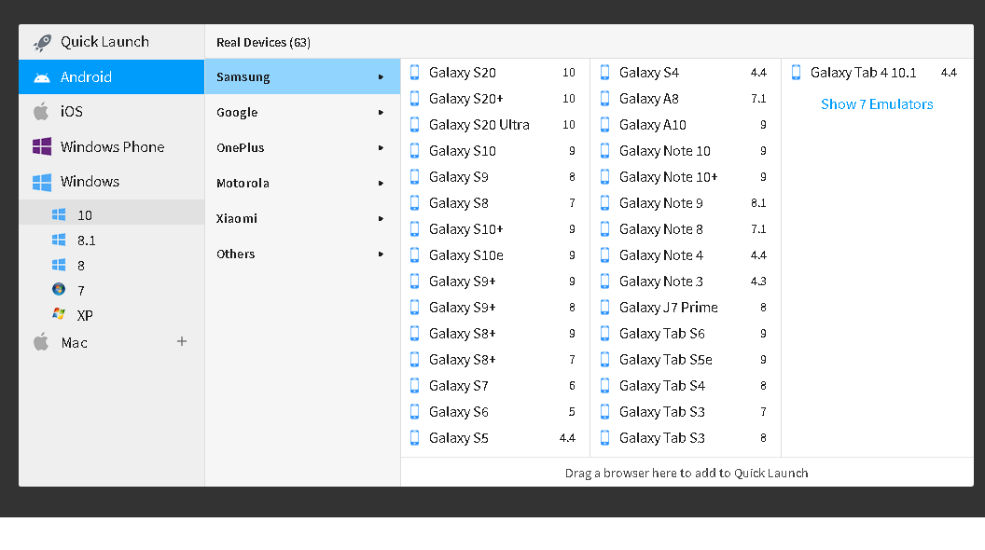Click the Android robot icon

(x=41, y=77)
